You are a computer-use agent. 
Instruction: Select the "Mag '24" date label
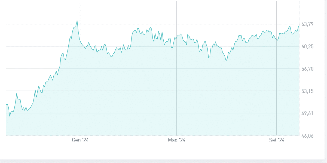[176, 140]
